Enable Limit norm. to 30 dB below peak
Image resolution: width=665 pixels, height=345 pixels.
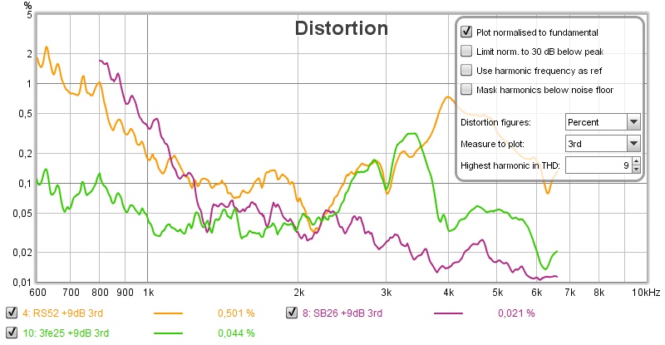point(466,51)
